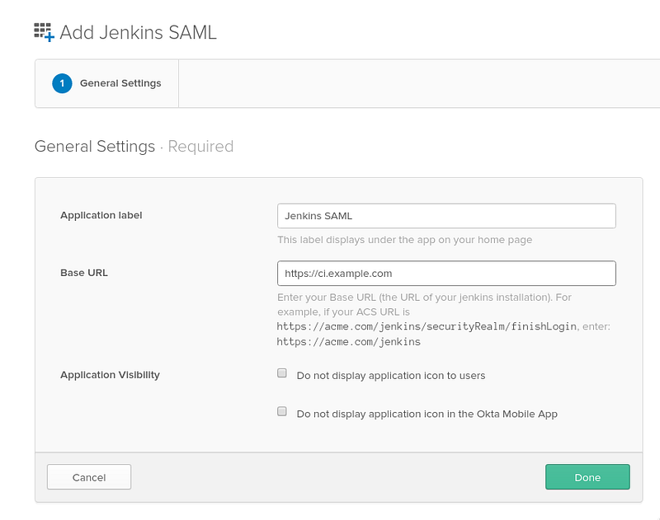Click the Application label field name
The height and width of the screenshot is (520, 660).
pyautogui.click(x=101, y=215)
